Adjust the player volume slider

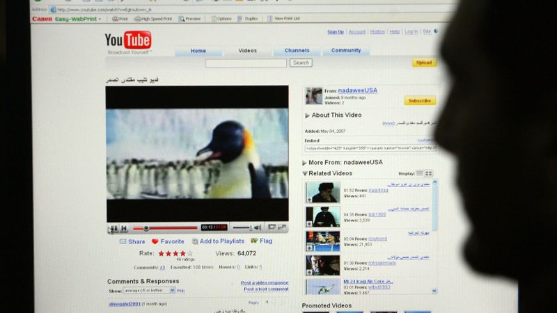[x=242, y=227]
